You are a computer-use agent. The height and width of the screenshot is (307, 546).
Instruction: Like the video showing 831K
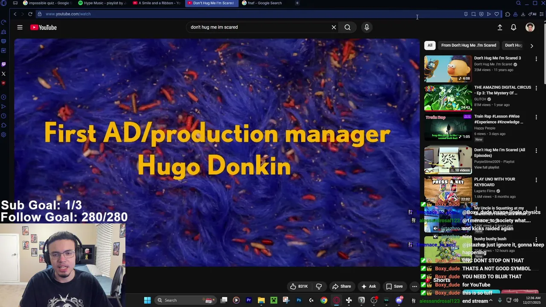coord(299,287)
